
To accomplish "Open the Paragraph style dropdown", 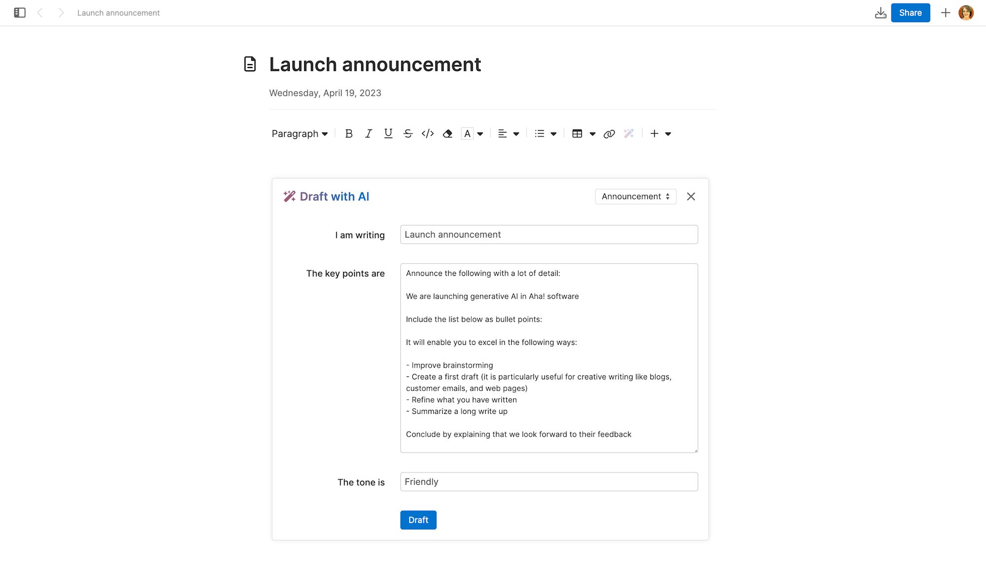I will [299, 134].
